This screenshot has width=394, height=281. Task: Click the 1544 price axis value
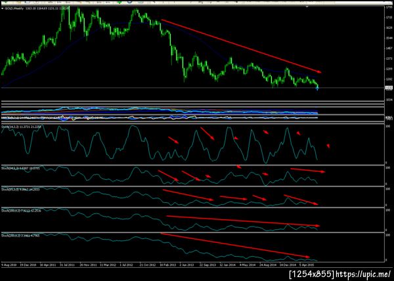click(389, 38)
